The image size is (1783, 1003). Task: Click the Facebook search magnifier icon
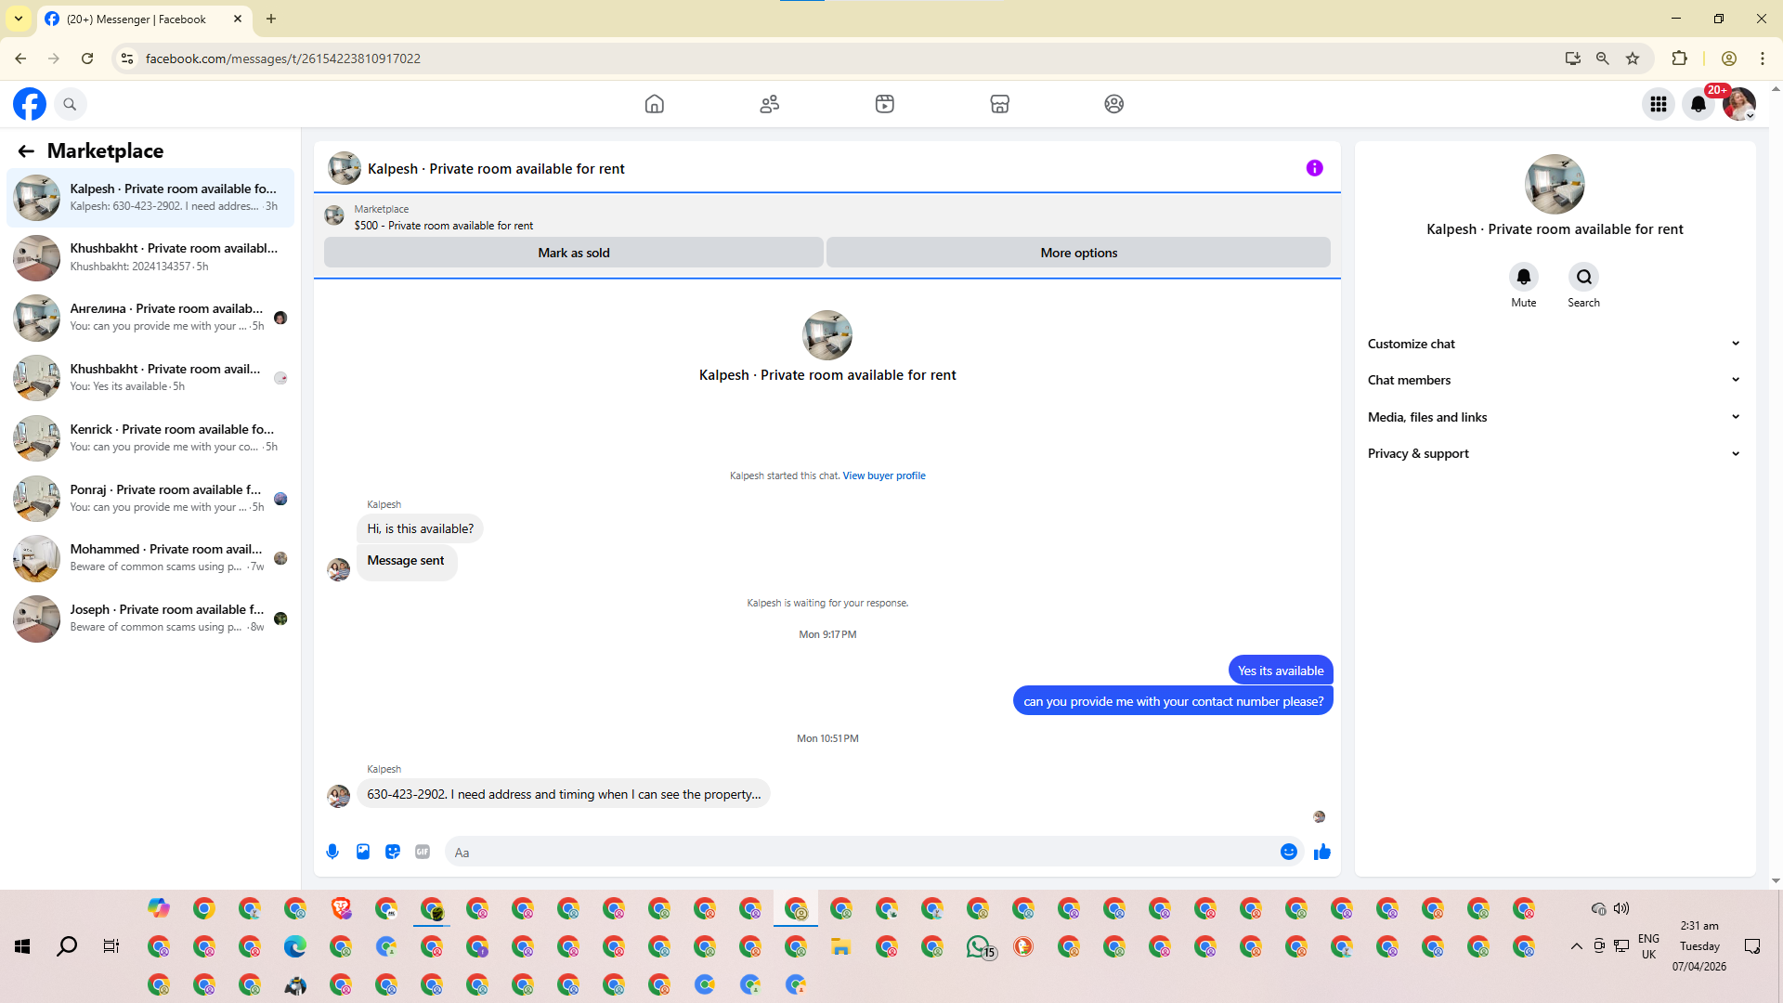coord(70,104)
